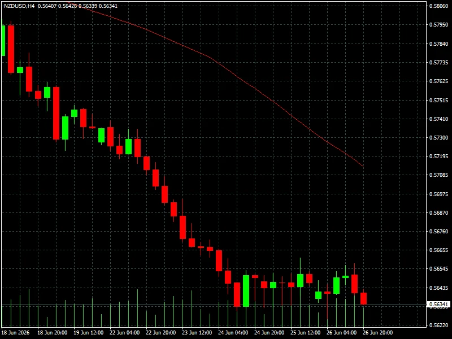Image resolution: width=452 pixels, height=339 pixels.
Task: Click the end of the red moving average line
Action: click(363, 166)
